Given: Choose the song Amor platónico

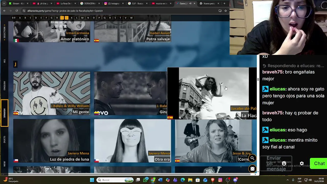Looking at the screenshot, I should (52, 32).
